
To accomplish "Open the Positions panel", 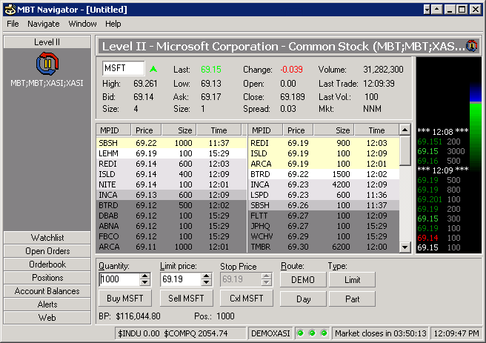I will 47,278.
